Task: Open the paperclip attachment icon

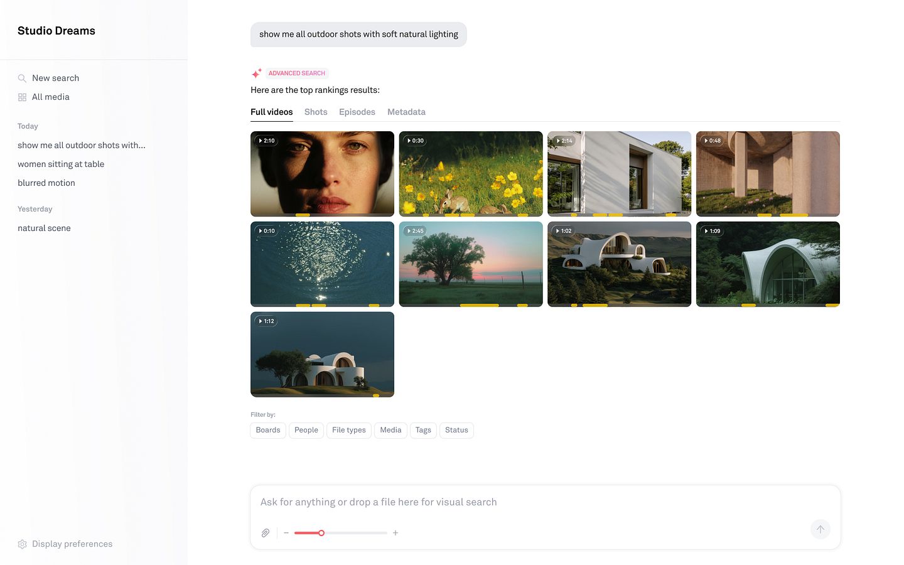Action: click(x=266, y=532)
